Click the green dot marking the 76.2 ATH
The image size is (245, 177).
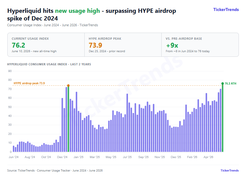point(222,84)
